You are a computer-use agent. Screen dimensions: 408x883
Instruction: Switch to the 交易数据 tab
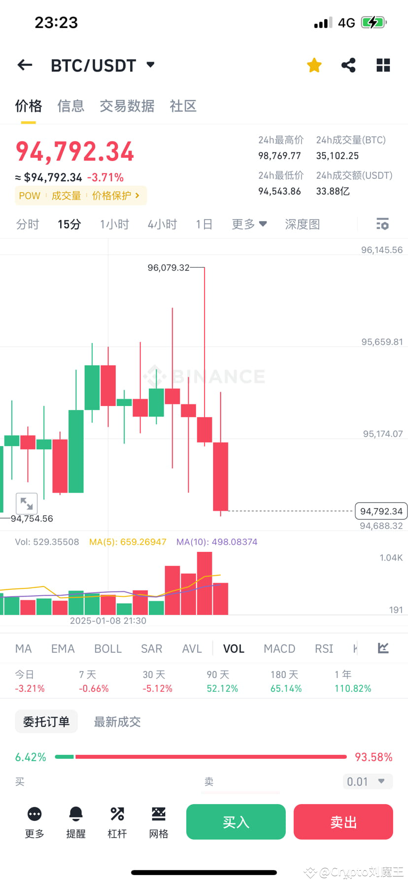(x=127, y=106)
